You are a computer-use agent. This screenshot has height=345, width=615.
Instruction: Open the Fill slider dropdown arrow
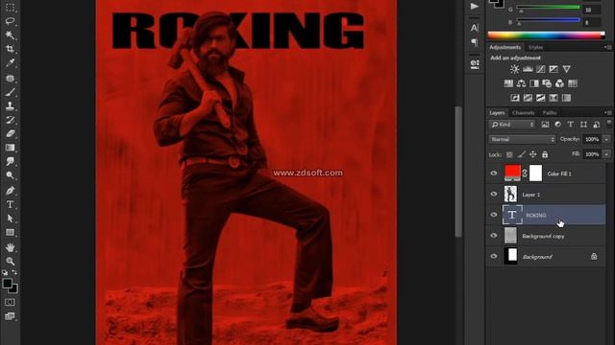pos(606,154)
